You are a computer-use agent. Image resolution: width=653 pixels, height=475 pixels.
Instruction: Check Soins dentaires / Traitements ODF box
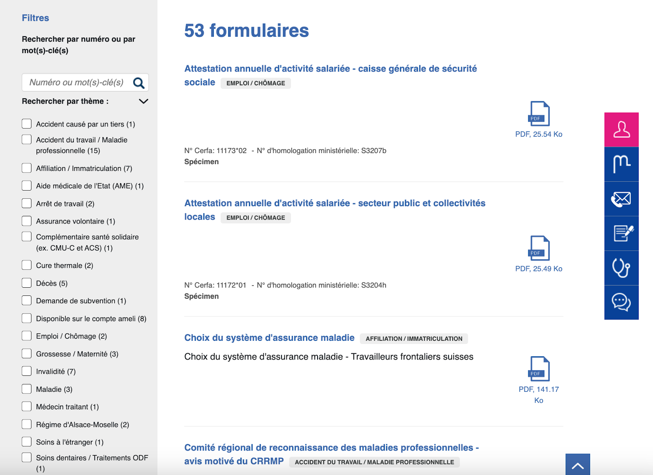27,457
